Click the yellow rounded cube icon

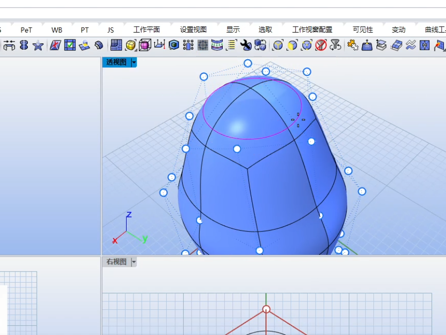click(130, 45)
